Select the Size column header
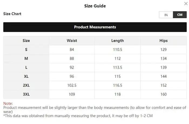 click(26, 41)
